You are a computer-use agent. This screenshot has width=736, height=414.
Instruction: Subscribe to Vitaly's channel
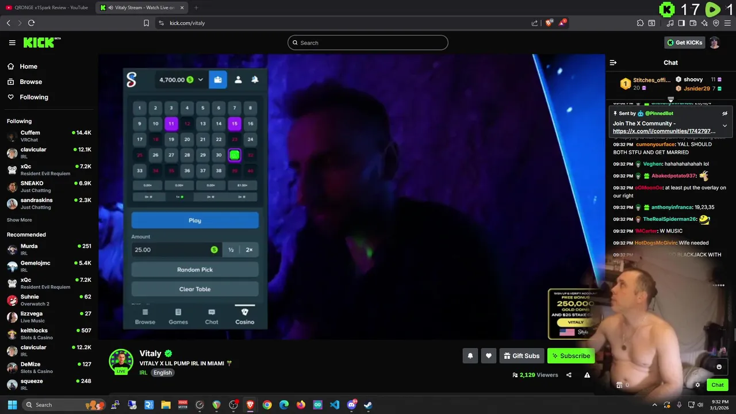tap(570, 356)
